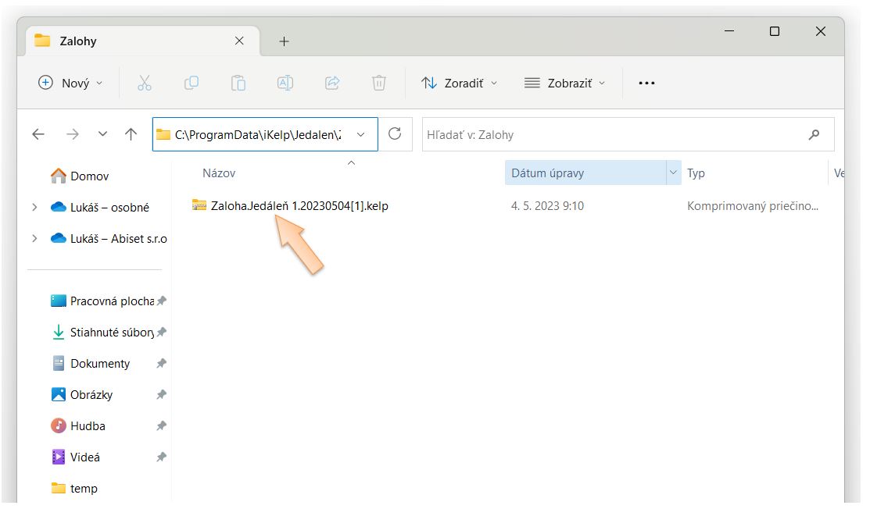Open the Zoradiť sort menu

[x=459, y=83]
